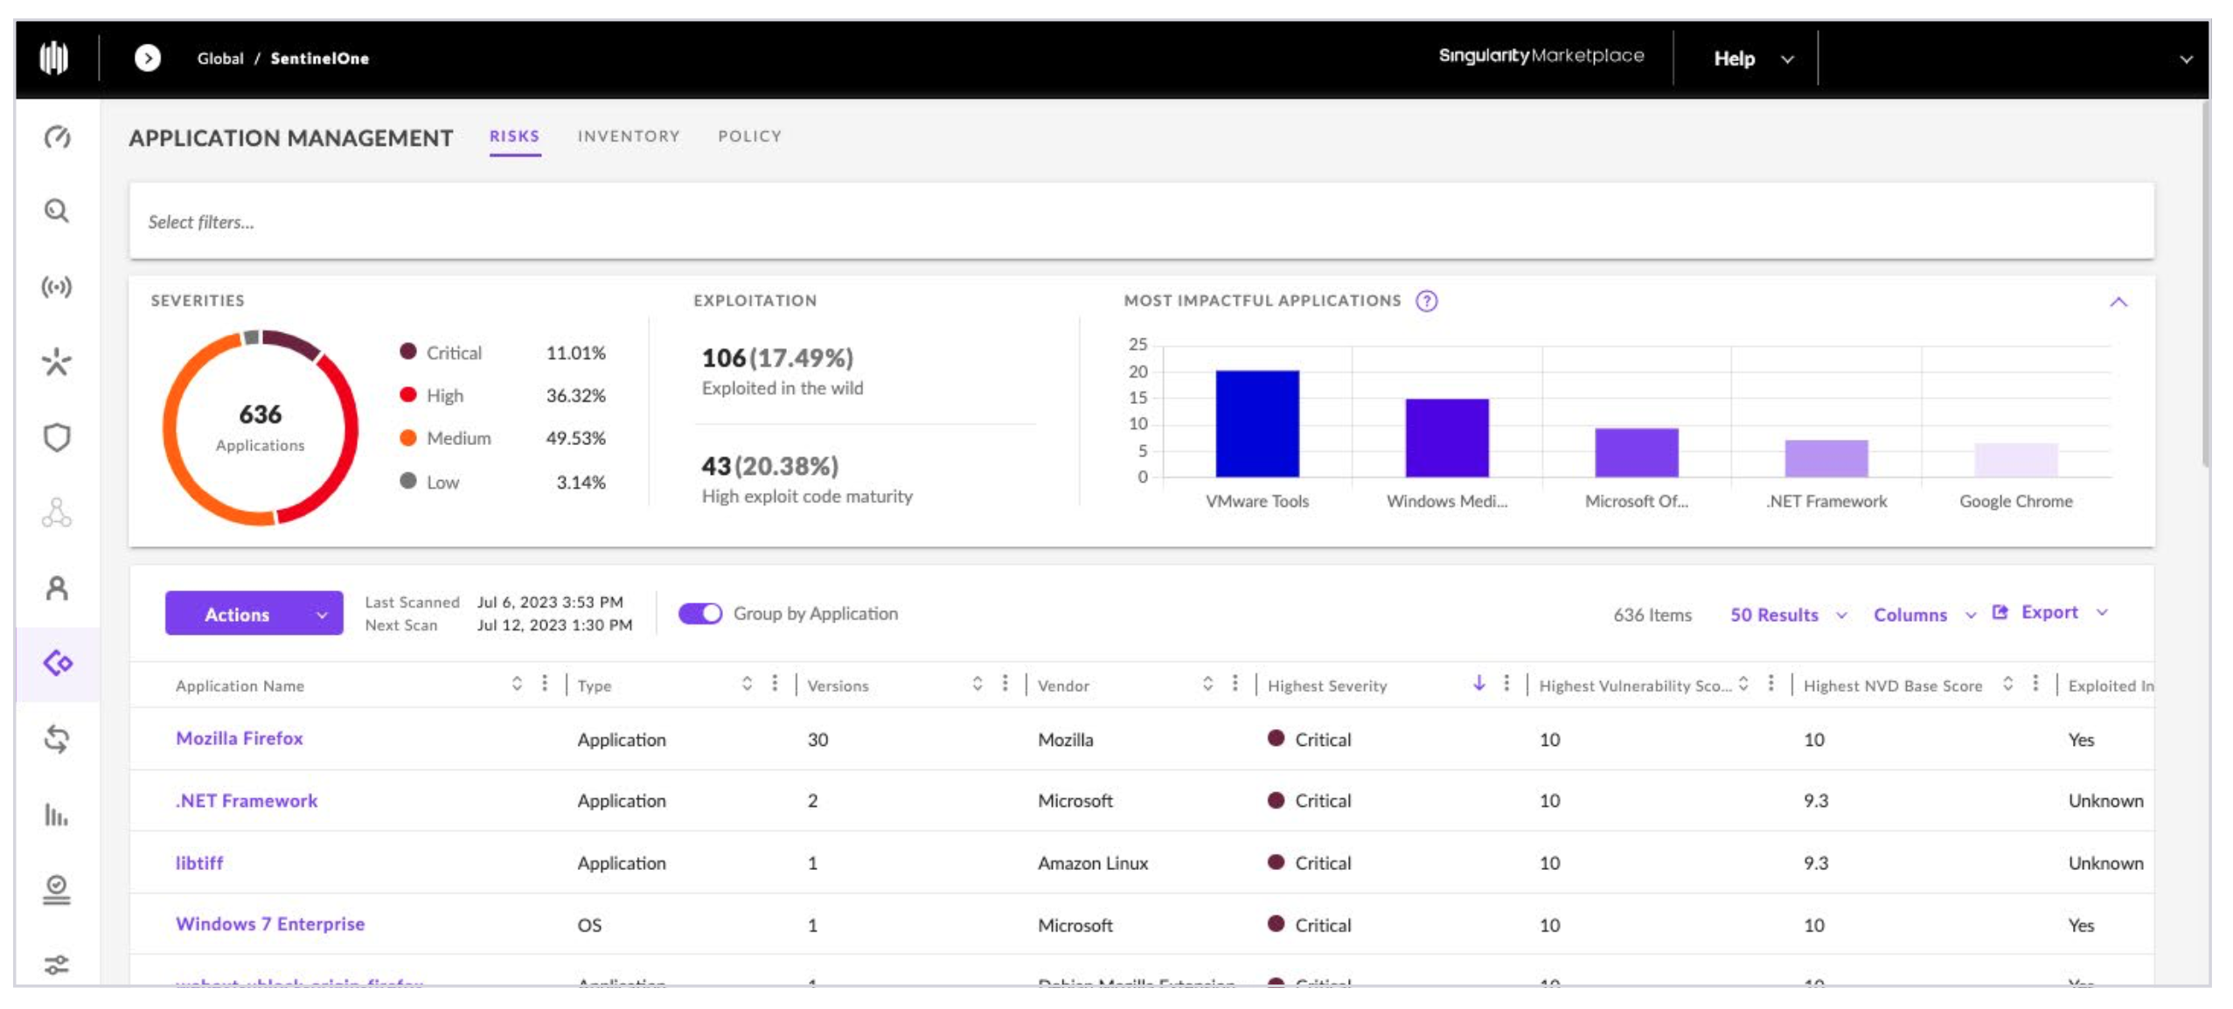The image size is (2233, 1009).
Task: Open the .NET Framework application link
Action: 246,800
